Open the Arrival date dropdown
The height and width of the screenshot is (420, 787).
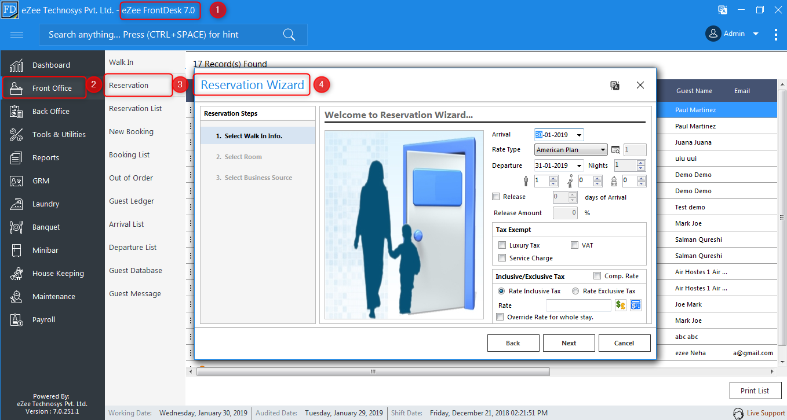(x=579, y=135)
